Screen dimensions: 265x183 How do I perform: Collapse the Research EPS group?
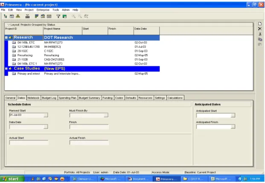[x=6, y=38]
